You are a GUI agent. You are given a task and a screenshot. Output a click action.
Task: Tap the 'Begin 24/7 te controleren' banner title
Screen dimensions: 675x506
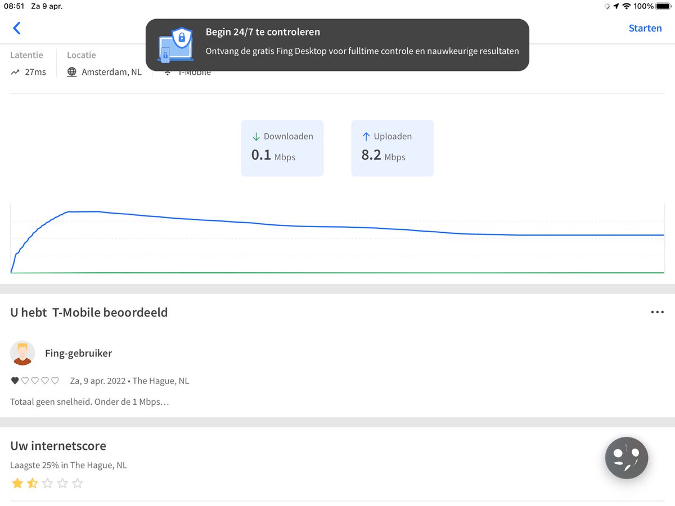263,32
